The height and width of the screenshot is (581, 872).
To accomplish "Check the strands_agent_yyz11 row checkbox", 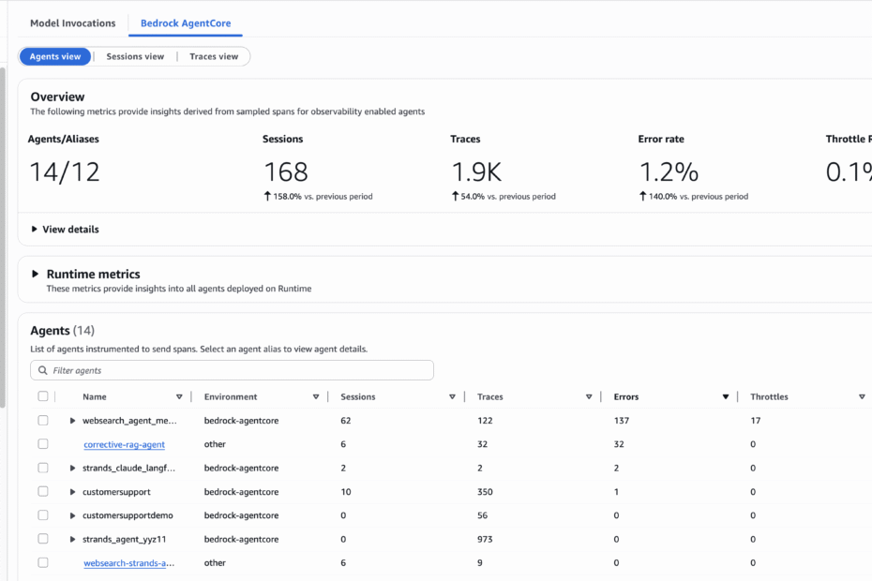I will pos(43,539).
